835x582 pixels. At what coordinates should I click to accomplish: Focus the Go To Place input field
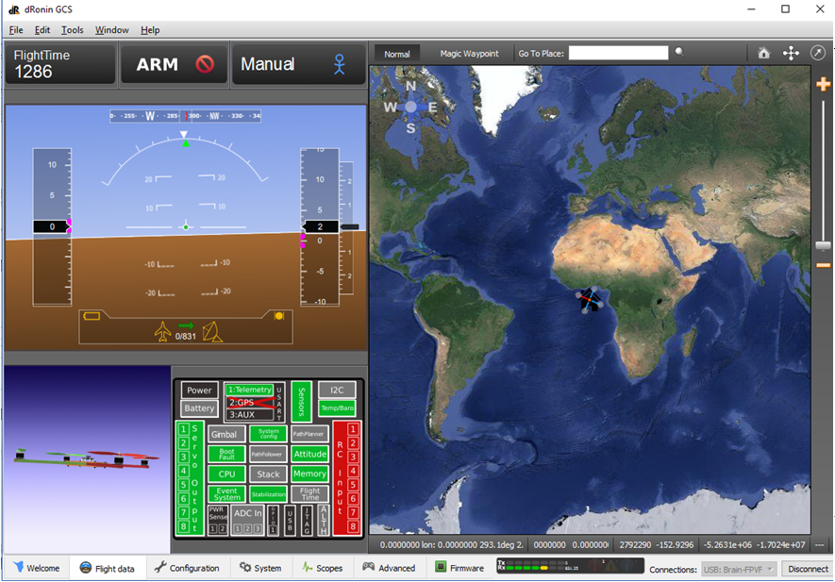pyautogui.click(x=618, y=53)
